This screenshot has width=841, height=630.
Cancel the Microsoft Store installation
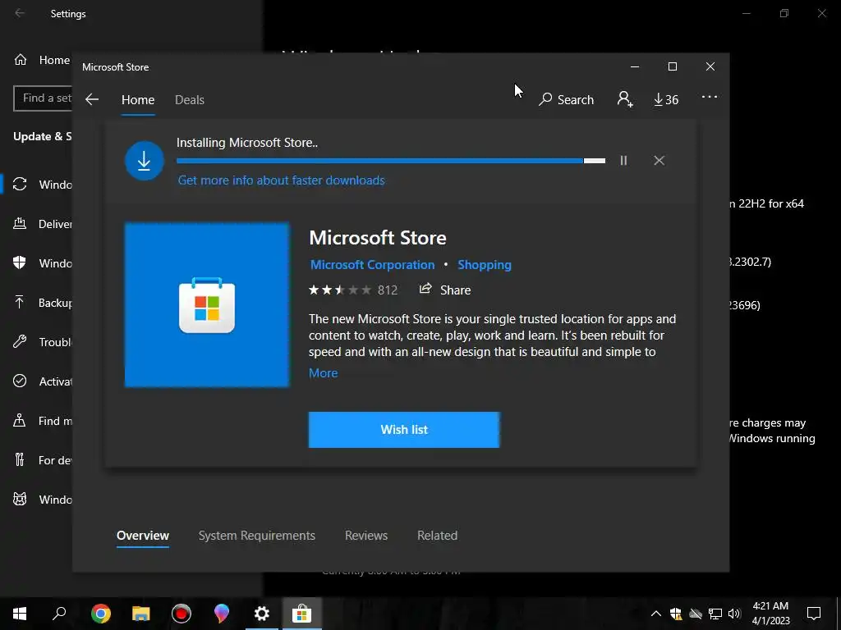[659, 160]
